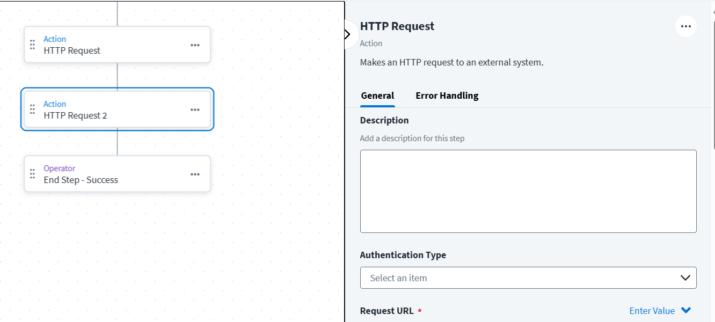Screen dimensions: 715x322
Task: Open more options for HTTP Request 2 step
Action: (x=195, y=109)
